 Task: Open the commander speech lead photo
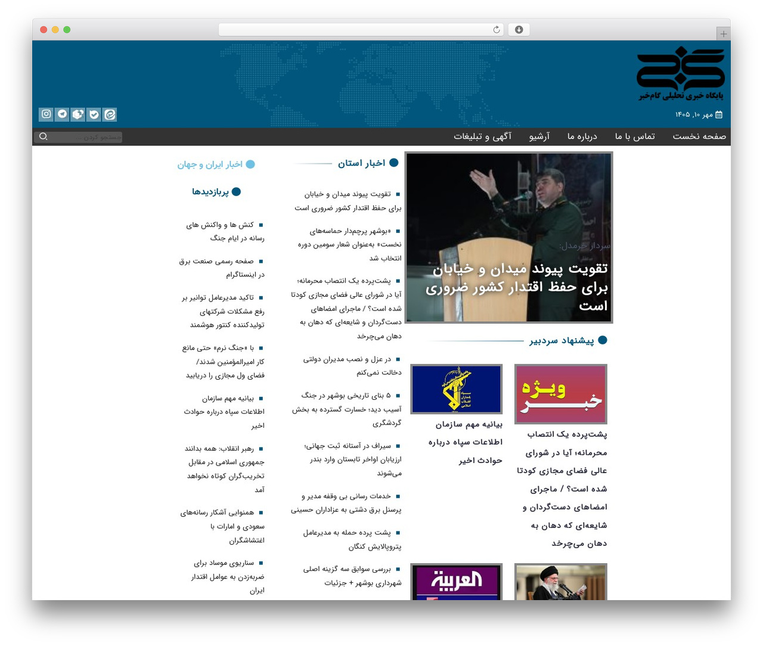pos(509,238)
